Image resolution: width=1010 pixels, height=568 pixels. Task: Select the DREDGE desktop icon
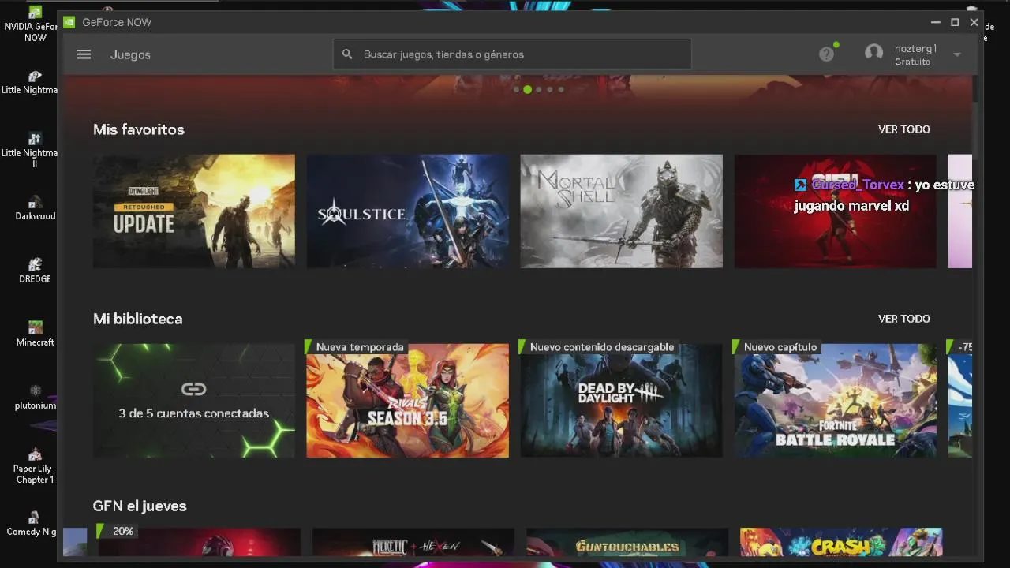[x=35, y=271]
